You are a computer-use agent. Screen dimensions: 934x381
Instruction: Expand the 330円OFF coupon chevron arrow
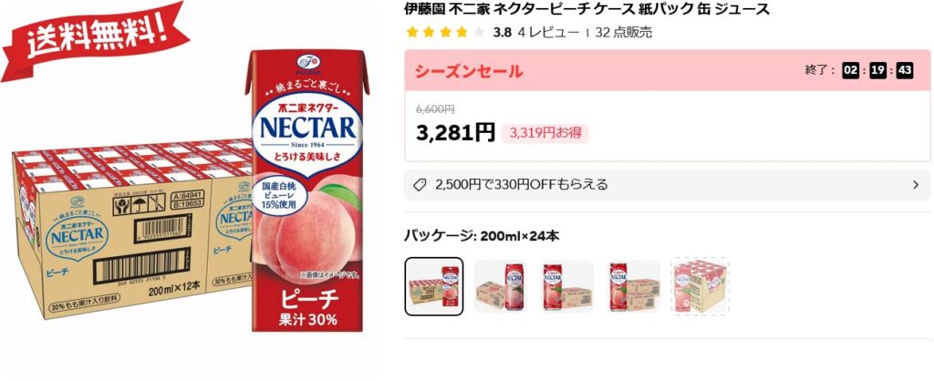coord(915,185)
